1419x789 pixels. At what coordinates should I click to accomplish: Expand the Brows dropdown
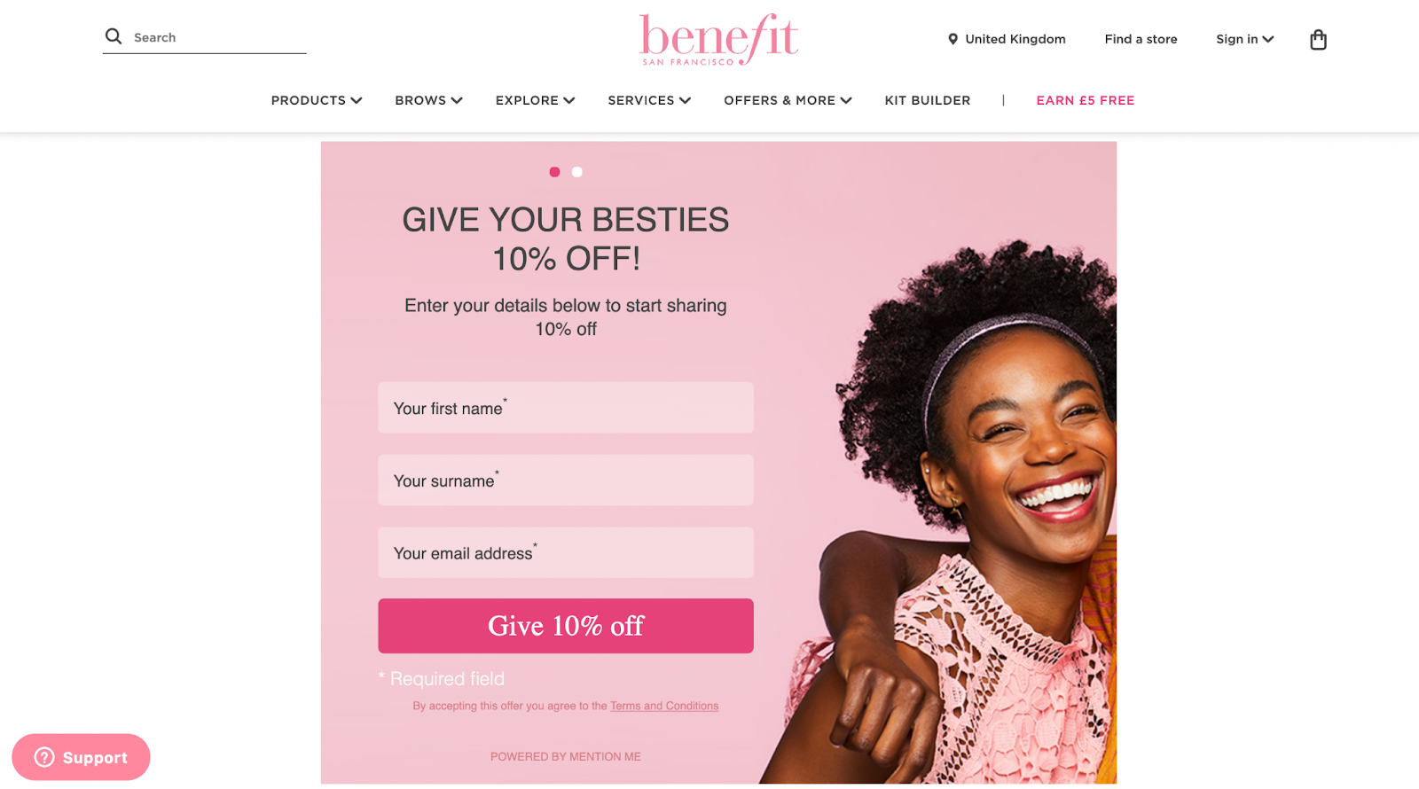click(x=428, y=100)
